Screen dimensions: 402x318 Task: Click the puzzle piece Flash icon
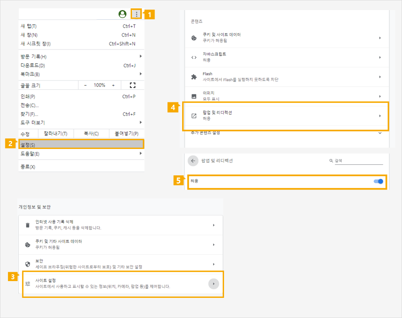[x=194, y=77]
